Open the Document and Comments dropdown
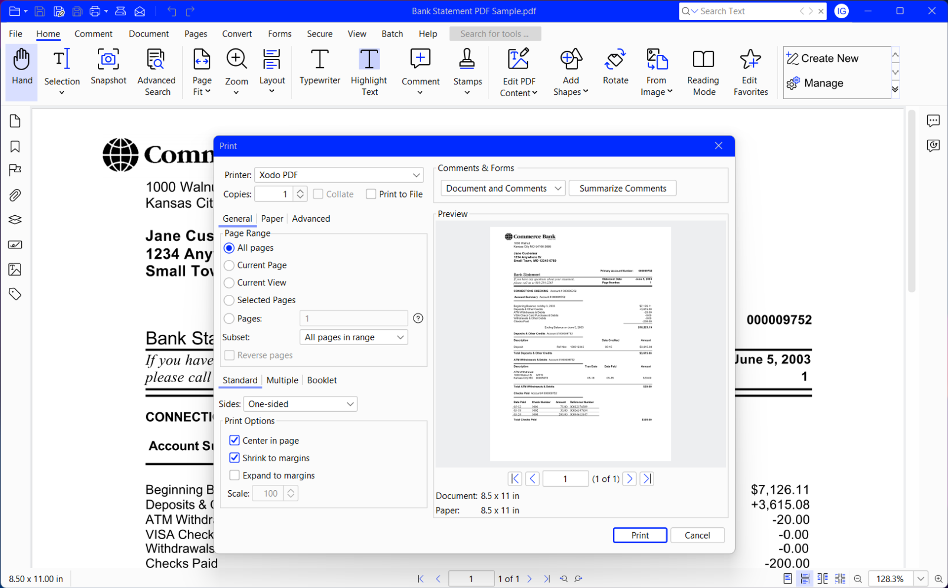 503,188
